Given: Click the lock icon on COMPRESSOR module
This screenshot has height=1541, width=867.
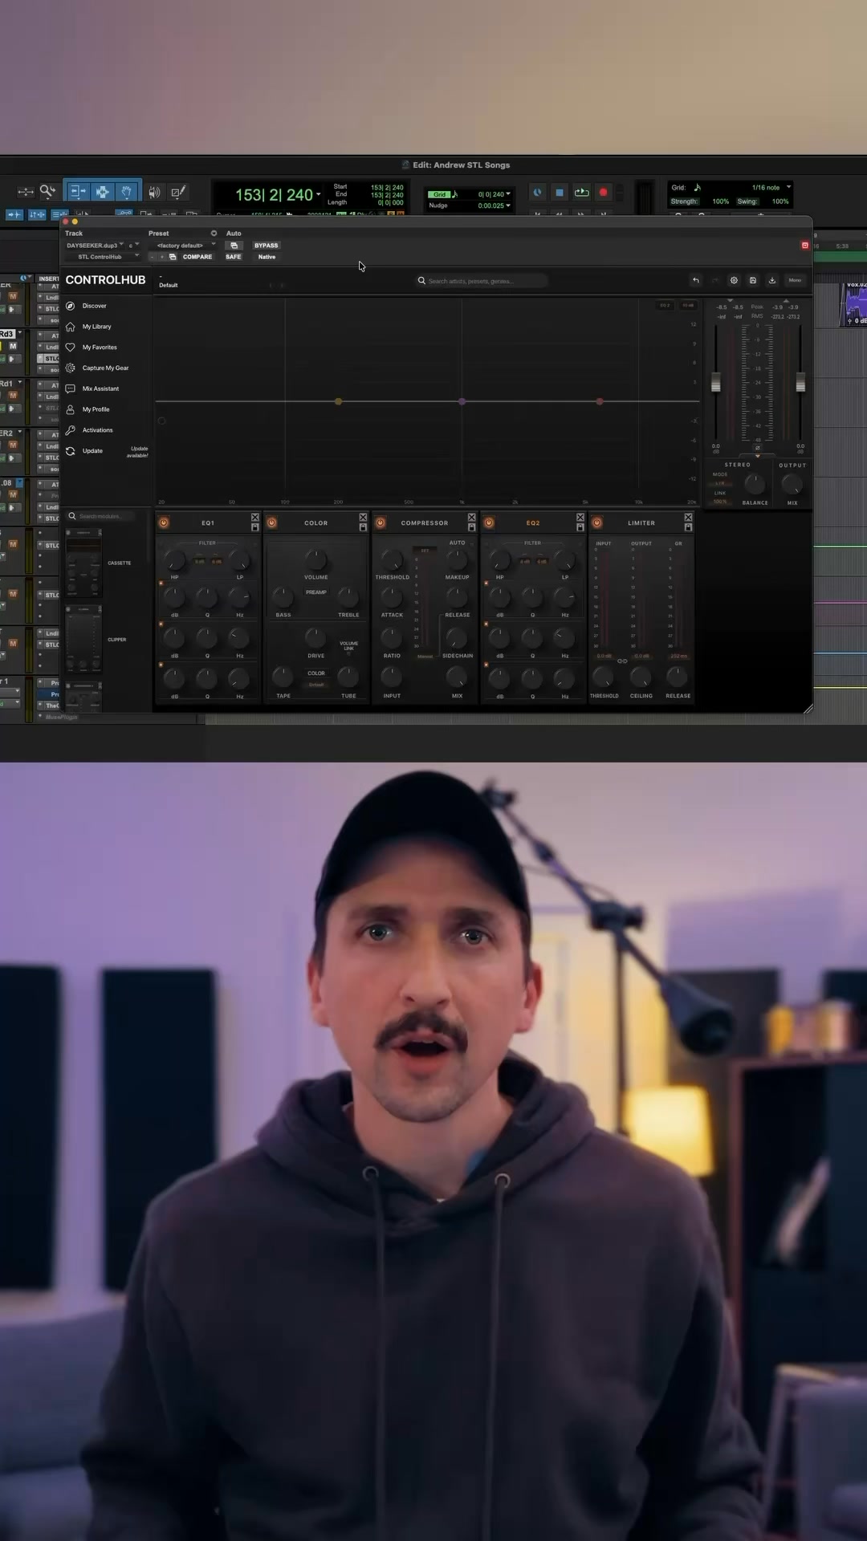Looking at the screenshot, I should 471,527.
